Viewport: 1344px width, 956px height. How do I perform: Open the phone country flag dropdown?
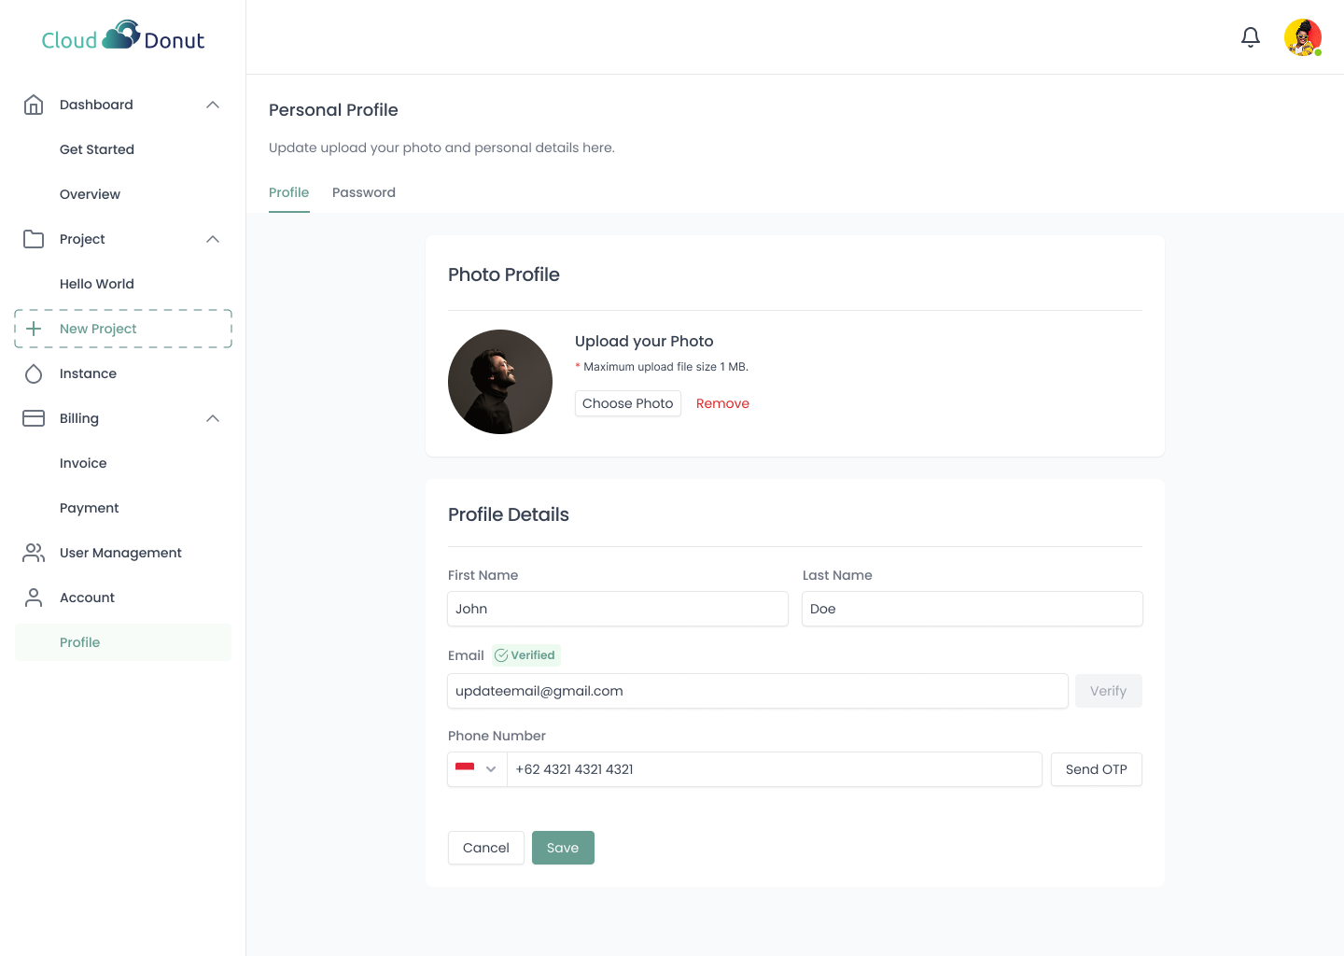(477, 769)
